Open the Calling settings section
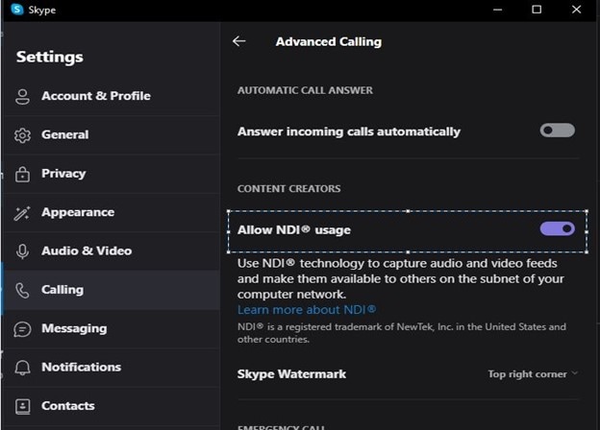600x430 pixels. (x=62, y=290)
